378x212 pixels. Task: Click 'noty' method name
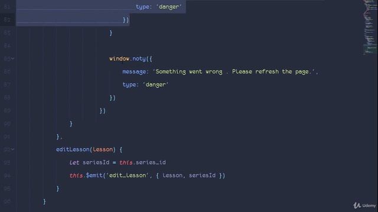(139, 59)
